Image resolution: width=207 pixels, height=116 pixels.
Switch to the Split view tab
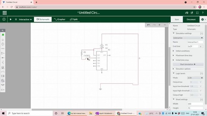coord(74,19)
